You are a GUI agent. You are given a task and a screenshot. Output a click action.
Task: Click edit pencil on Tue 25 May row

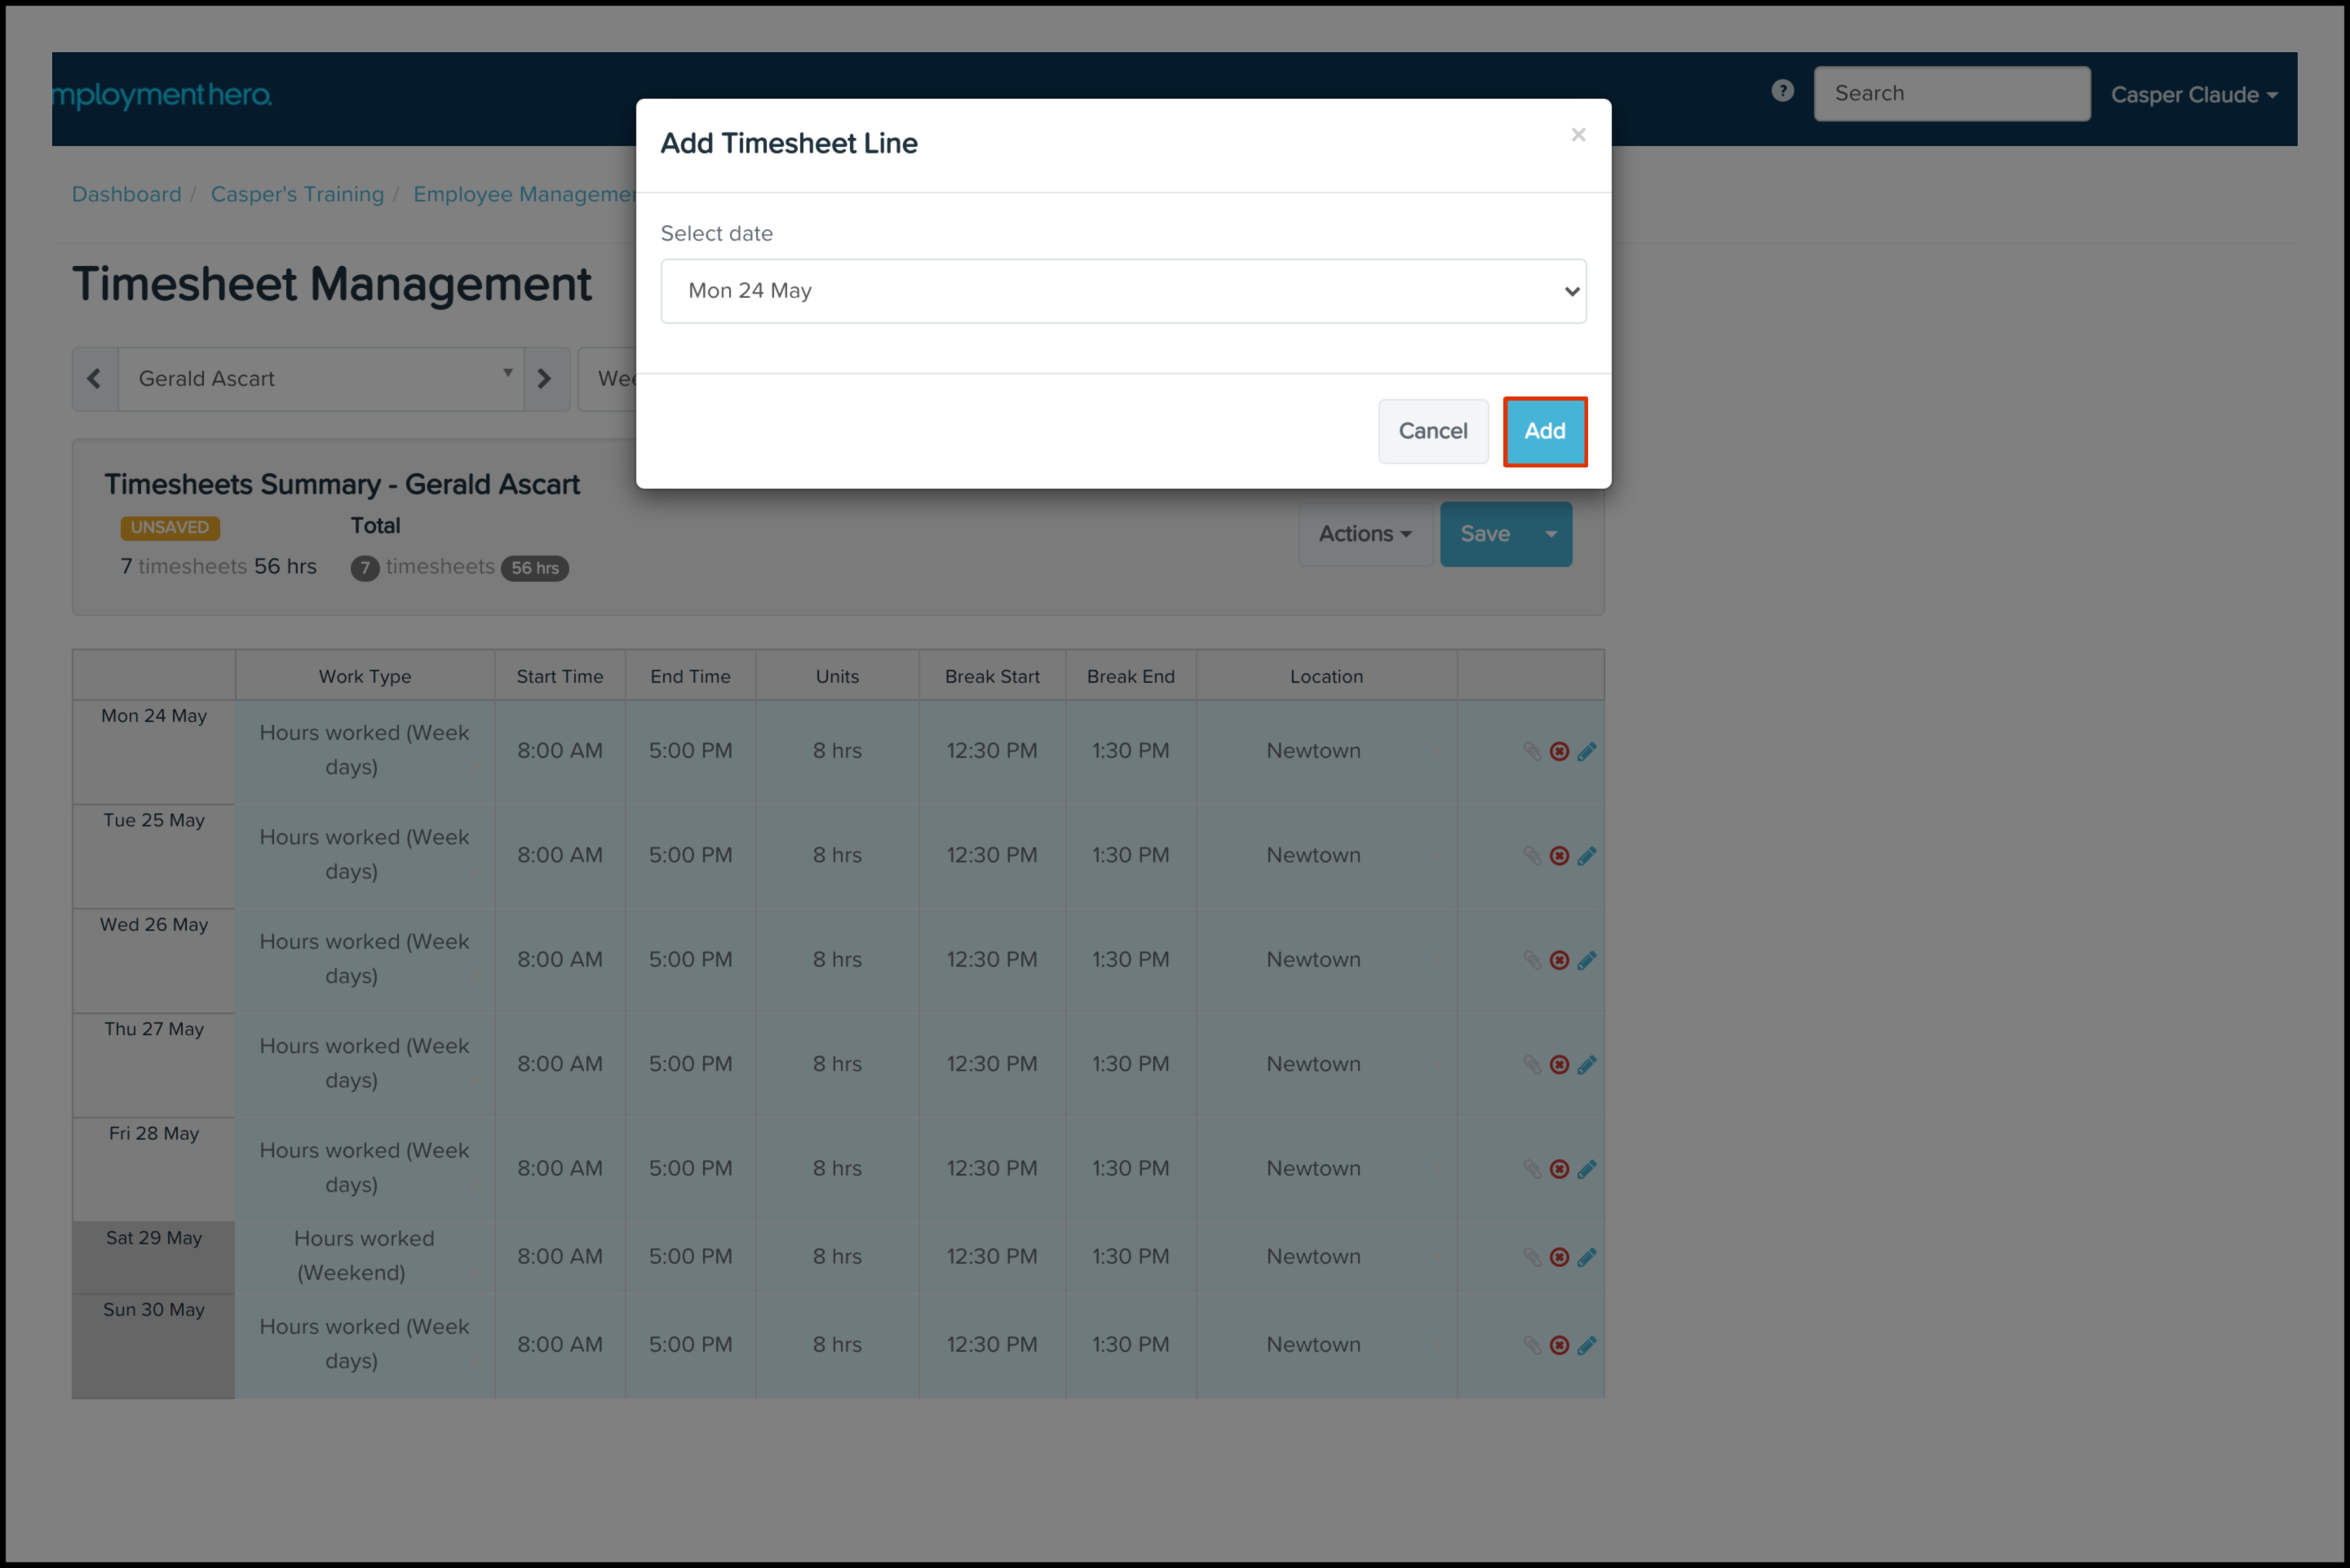tap(1587, 856)
